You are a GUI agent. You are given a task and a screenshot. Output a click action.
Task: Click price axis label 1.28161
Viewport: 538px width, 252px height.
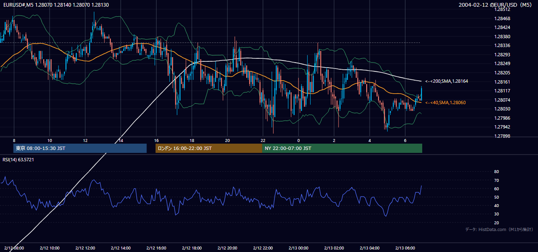coord(502,82)
